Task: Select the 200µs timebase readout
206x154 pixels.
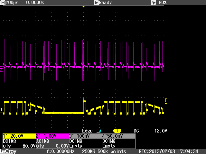Action: point(12,3)
